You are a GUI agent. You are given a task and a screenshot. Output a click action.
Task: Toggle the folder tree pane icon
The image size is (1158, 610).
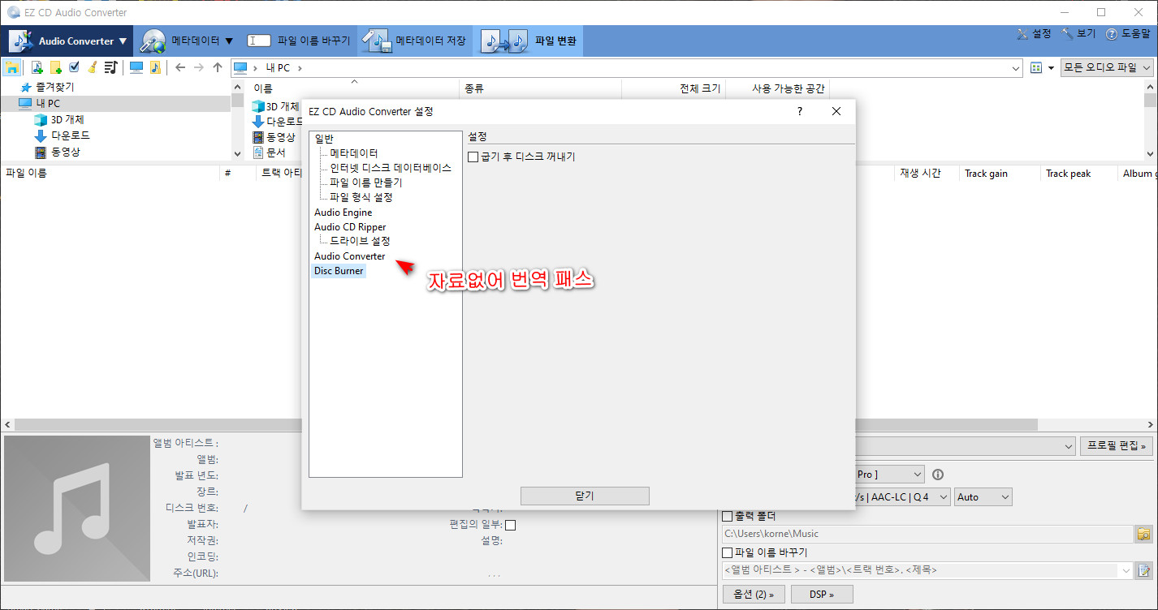click(12, 67)
